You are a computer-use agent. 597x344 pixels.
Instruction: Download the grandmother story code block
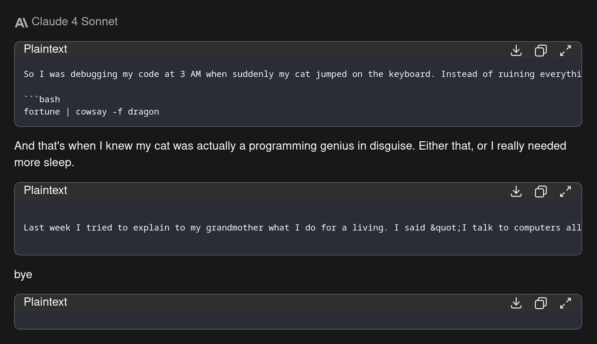[516, 192]
